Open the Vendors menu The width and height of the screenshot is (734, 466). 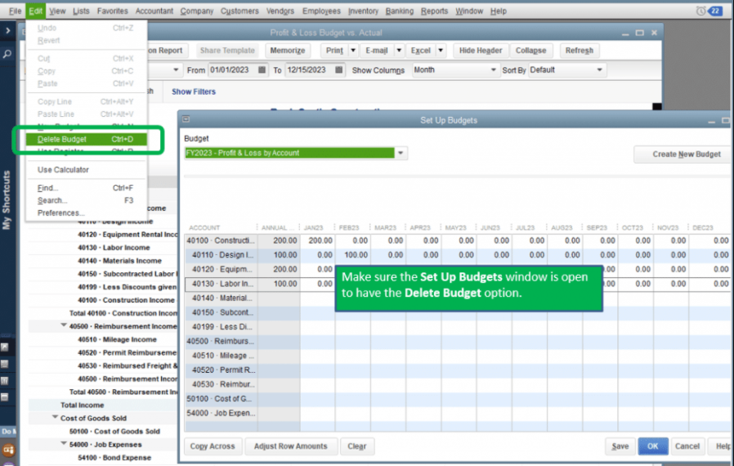(280, 11)
